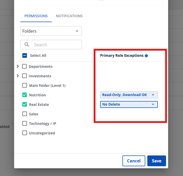Select the Permissions tab

pyautogui.click(x=36, y=16)
